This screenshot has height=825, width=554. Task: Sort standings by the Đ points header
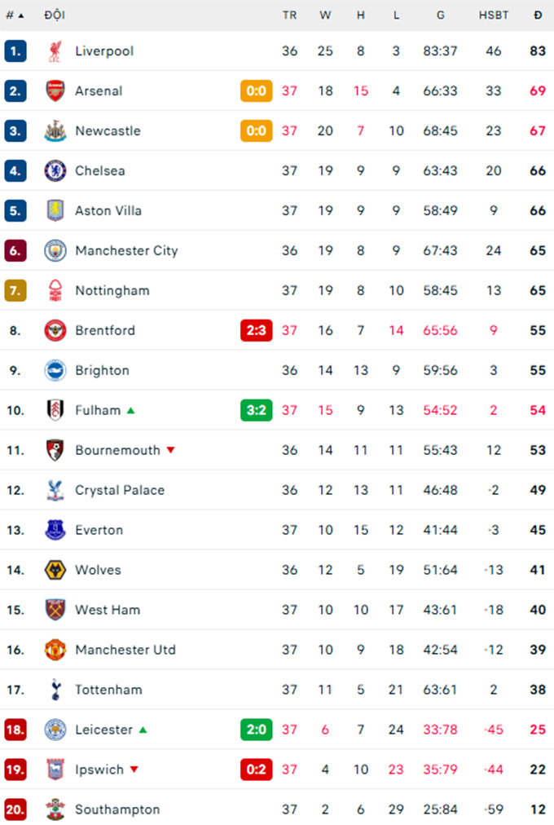pos(538,15)
